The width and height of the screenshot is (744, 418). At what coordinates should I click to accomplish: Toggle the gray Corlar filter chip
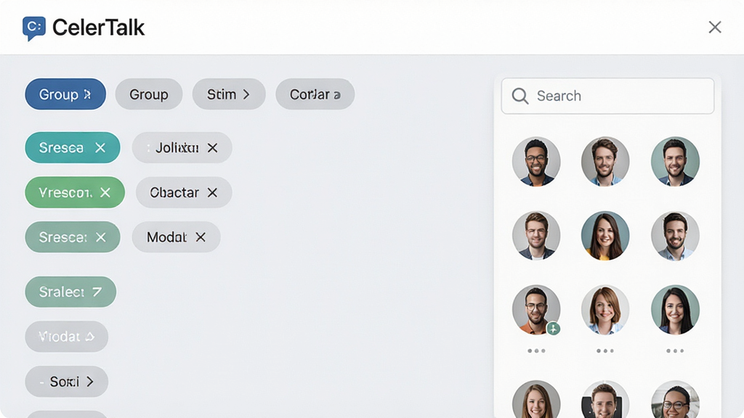click(315, 94)
